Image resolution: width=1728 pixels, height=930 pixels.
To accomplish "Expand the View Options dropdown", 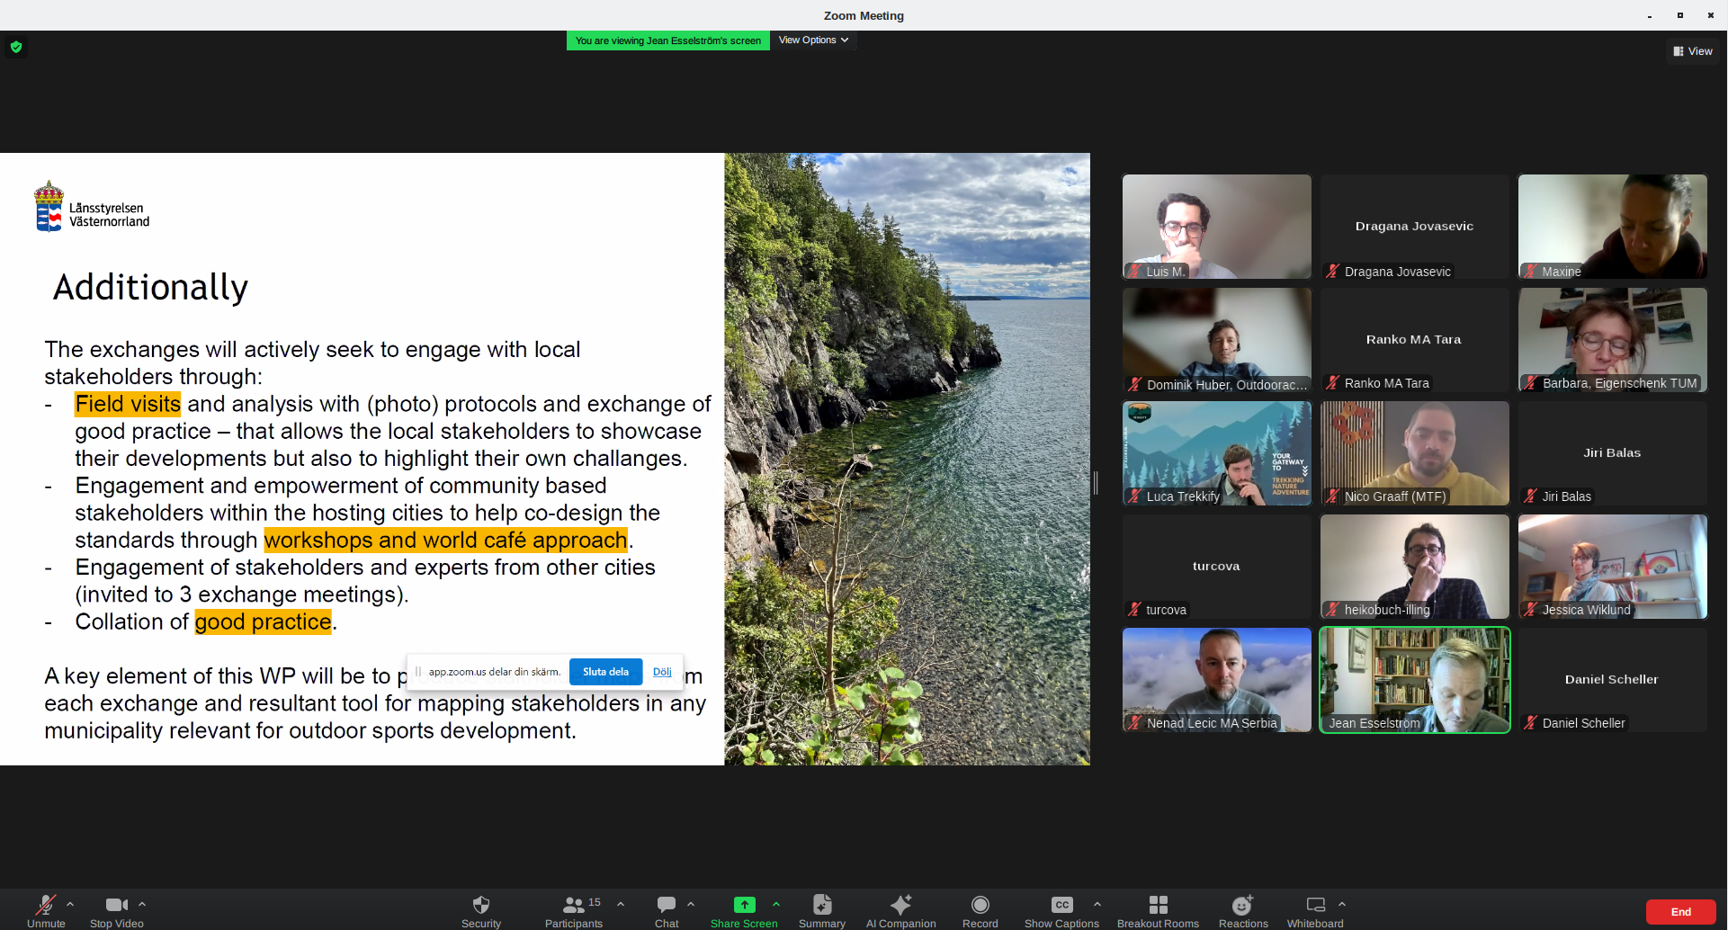I will (813, 40).
